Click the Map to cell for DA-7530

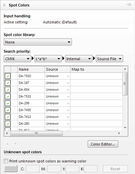[96, 76]
